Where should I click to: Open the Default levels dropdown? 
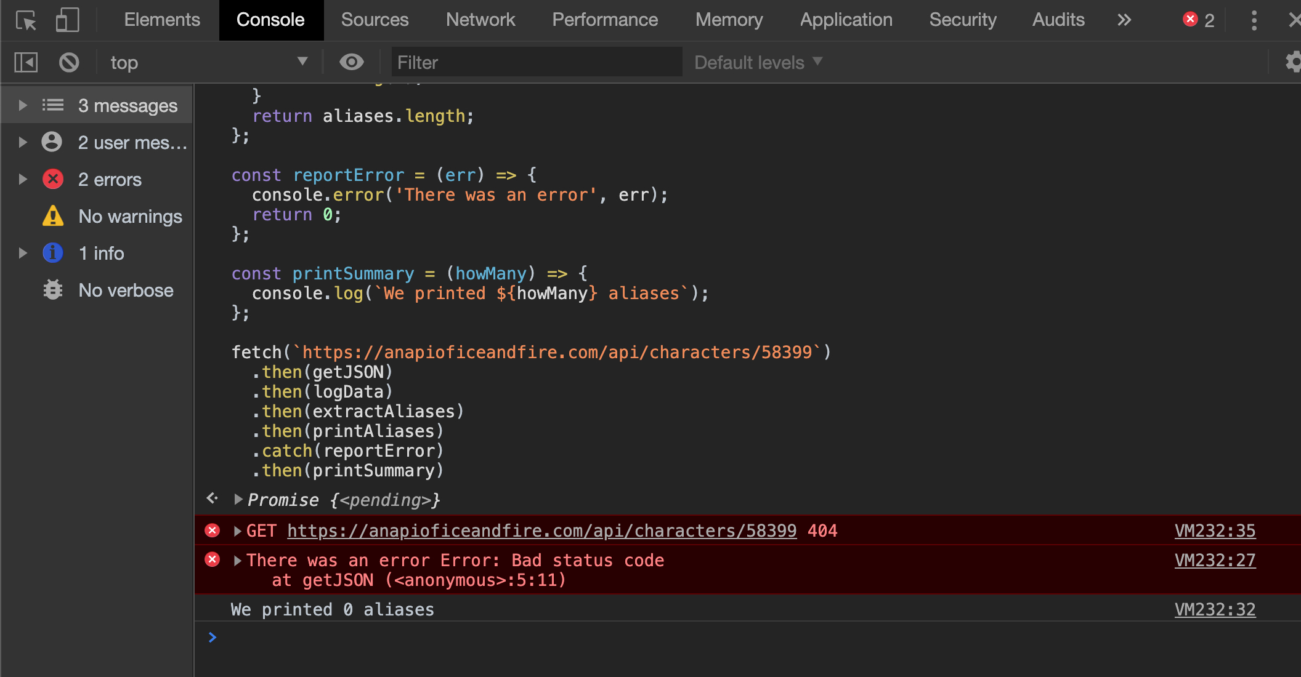[758, 62]
